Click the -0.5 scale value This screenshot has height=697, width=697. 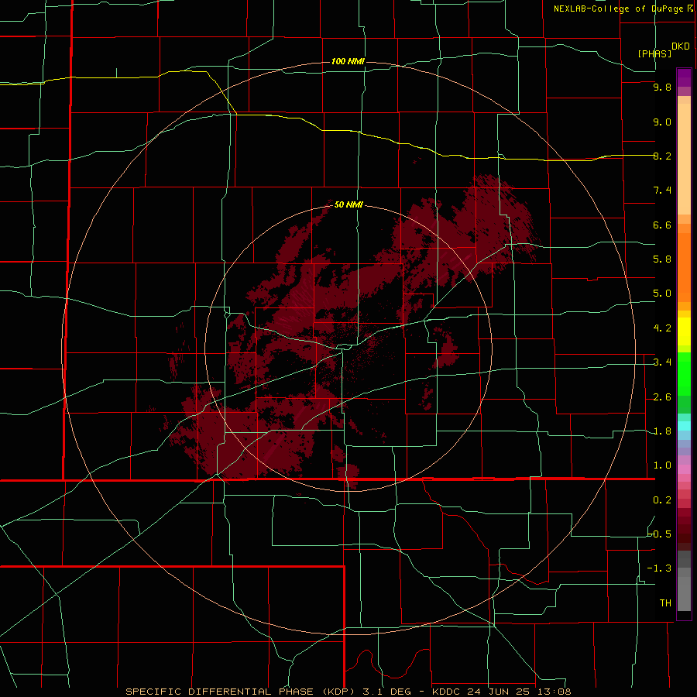coord(660,534)
